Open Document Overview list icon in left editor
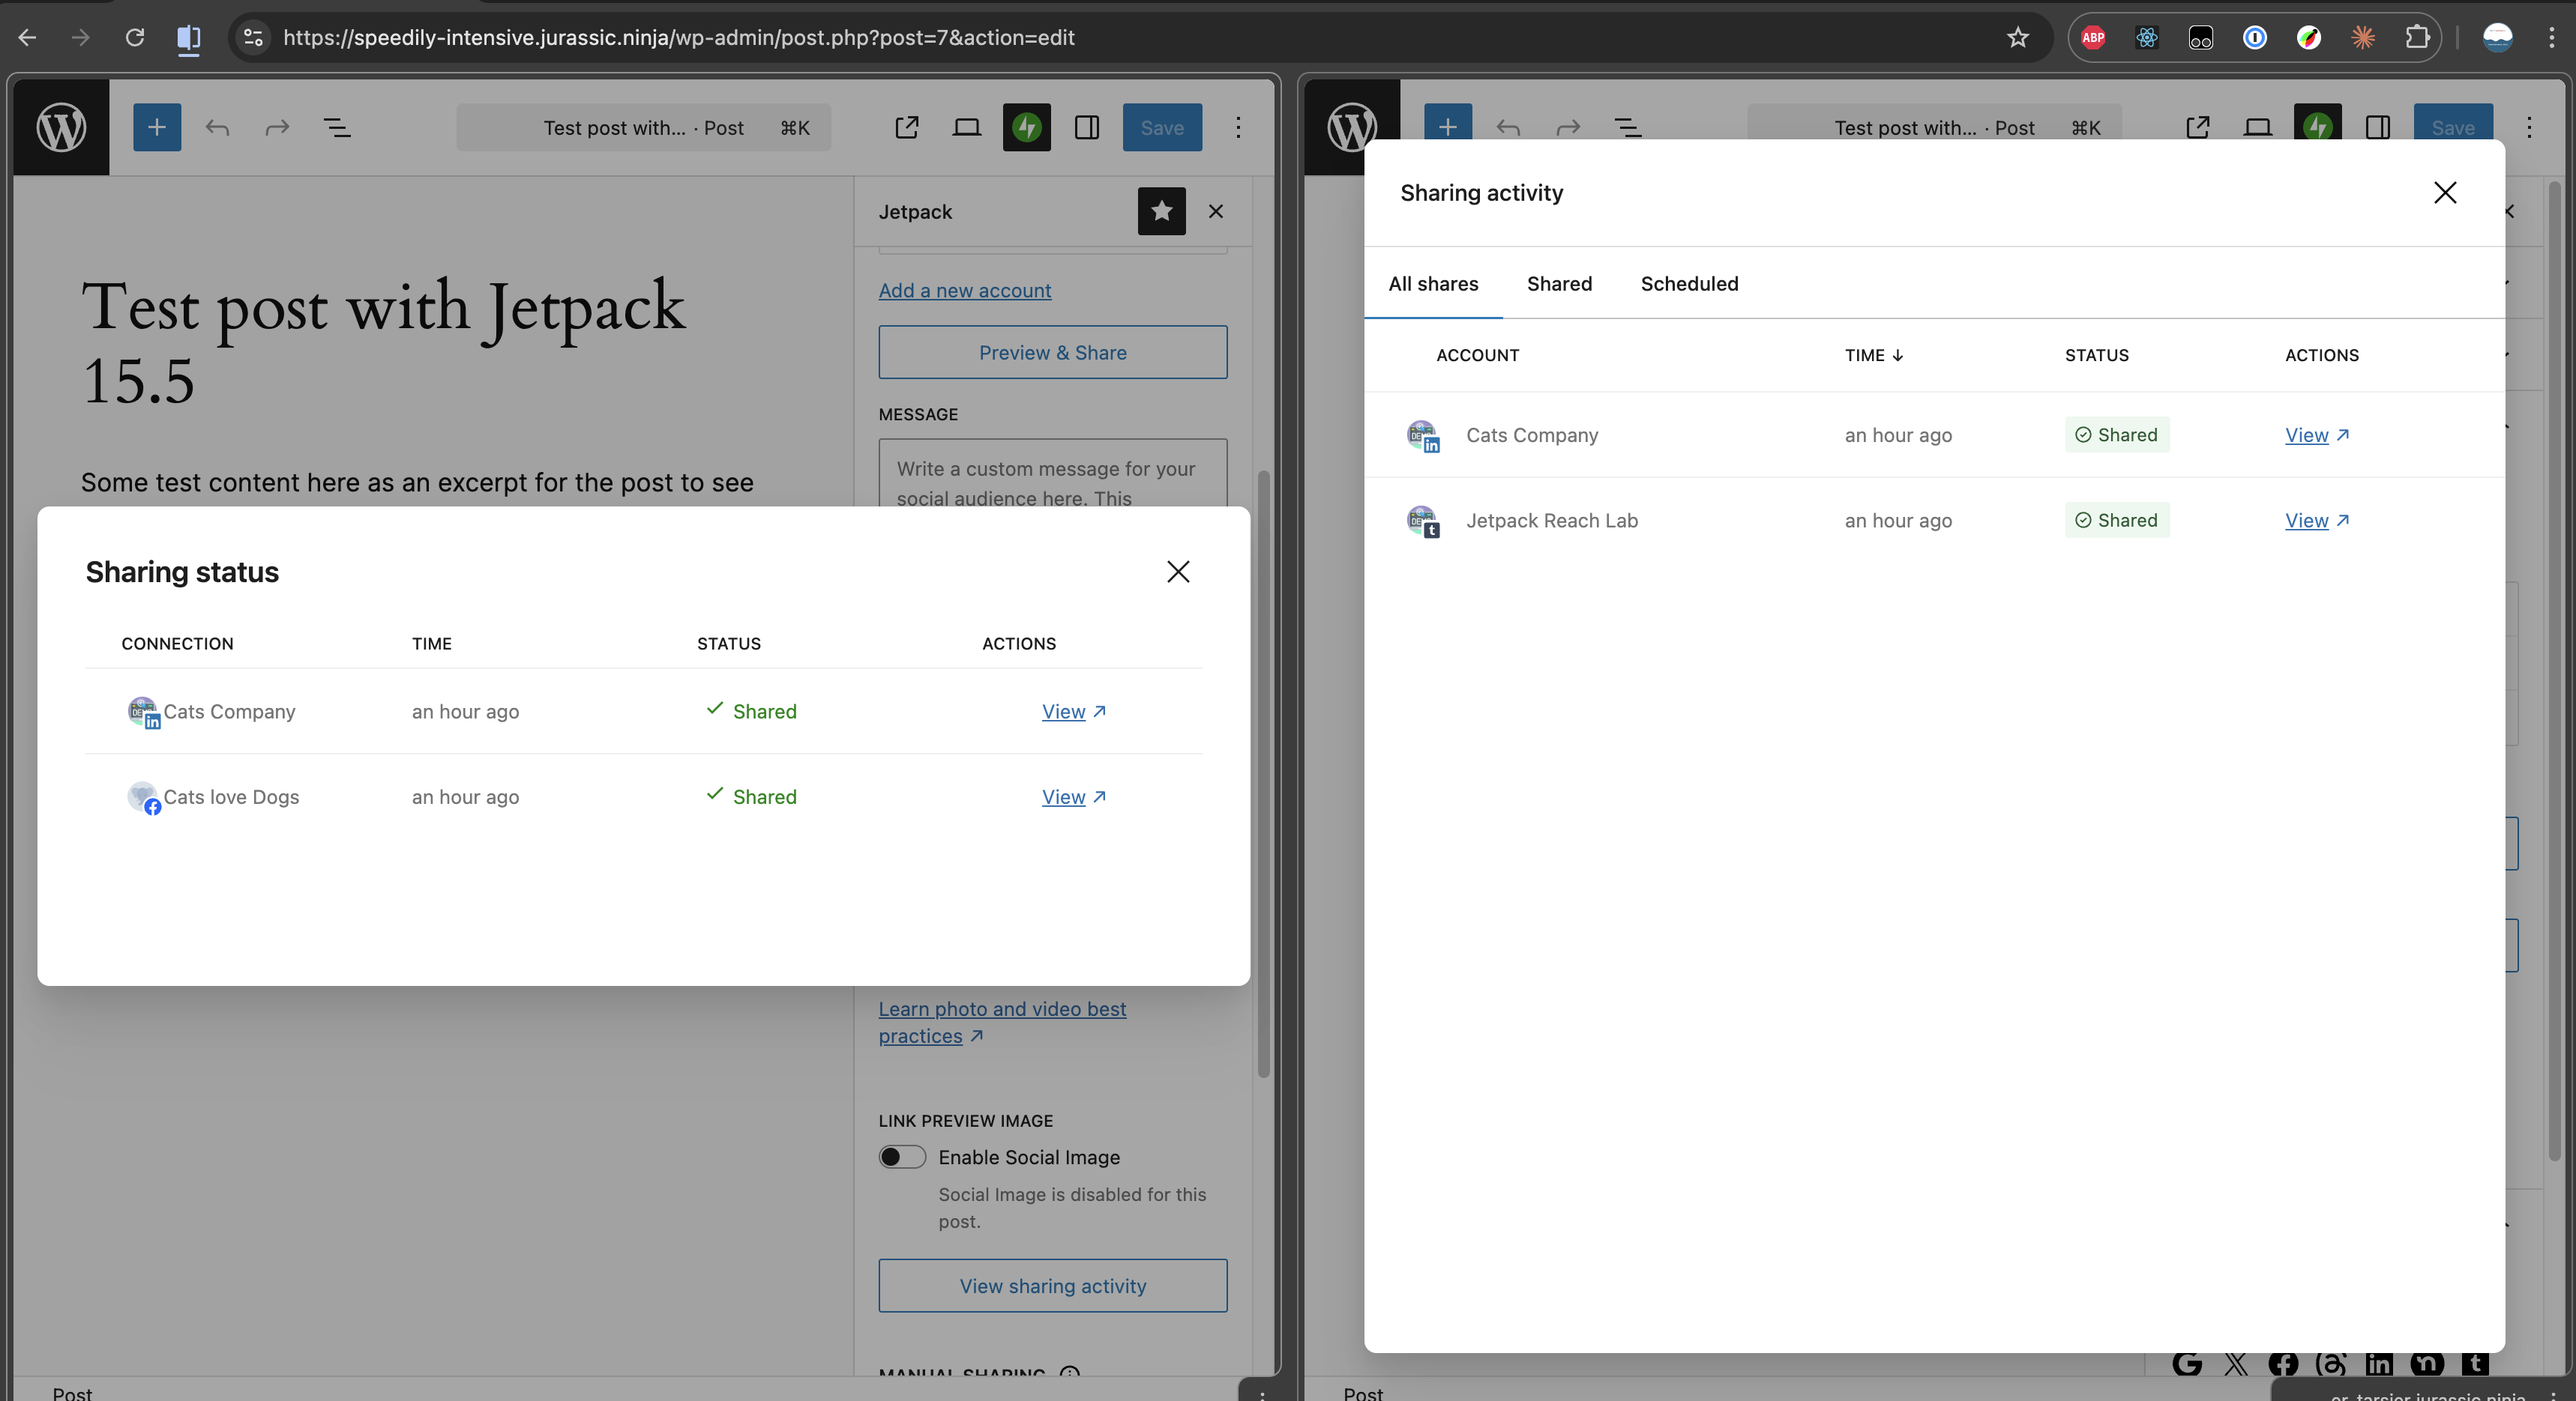2576x1401 pixels. coord(337,128)
